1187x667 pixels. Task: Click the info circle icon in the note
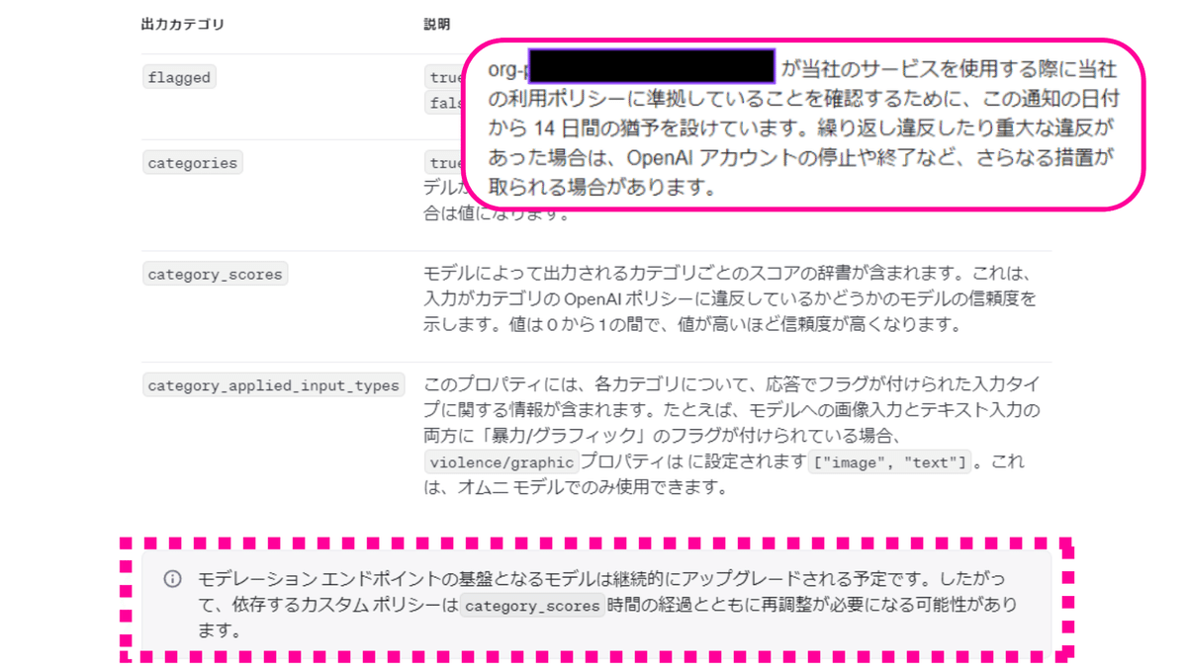point(172,579)
